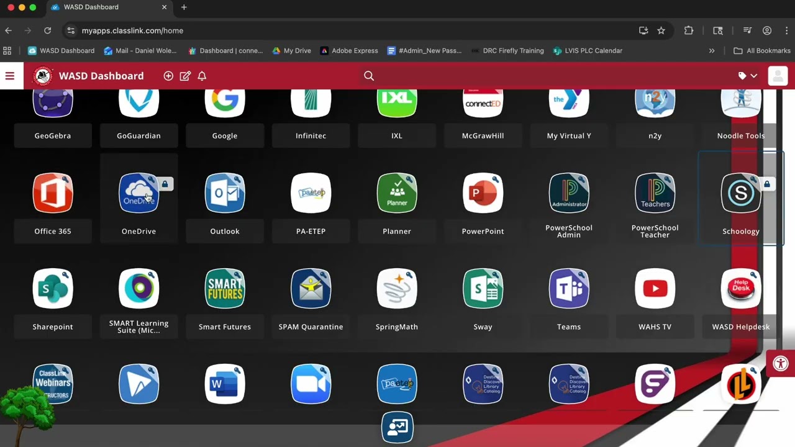Image resolution: width=795 pixels, height=447 pixels.
Task: Open the n2y app tile
Action: point(655,104)
